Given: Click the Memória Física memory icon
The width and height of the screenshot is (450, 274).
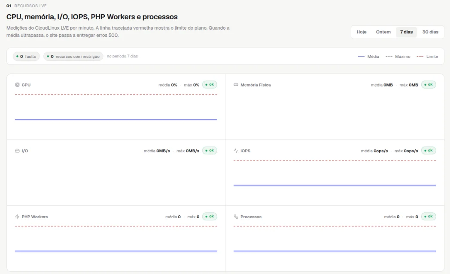Looking at the screenshot, I should (236, 85).
